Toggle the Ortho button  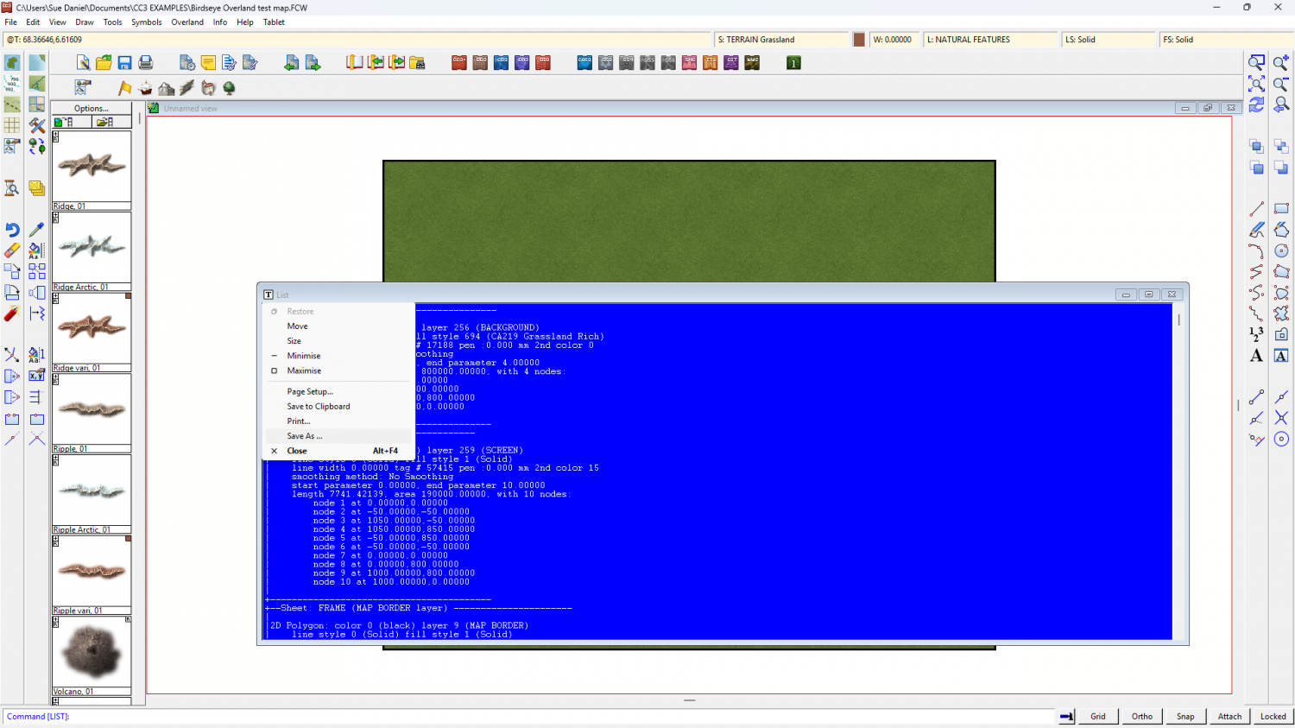[1141, 716]
